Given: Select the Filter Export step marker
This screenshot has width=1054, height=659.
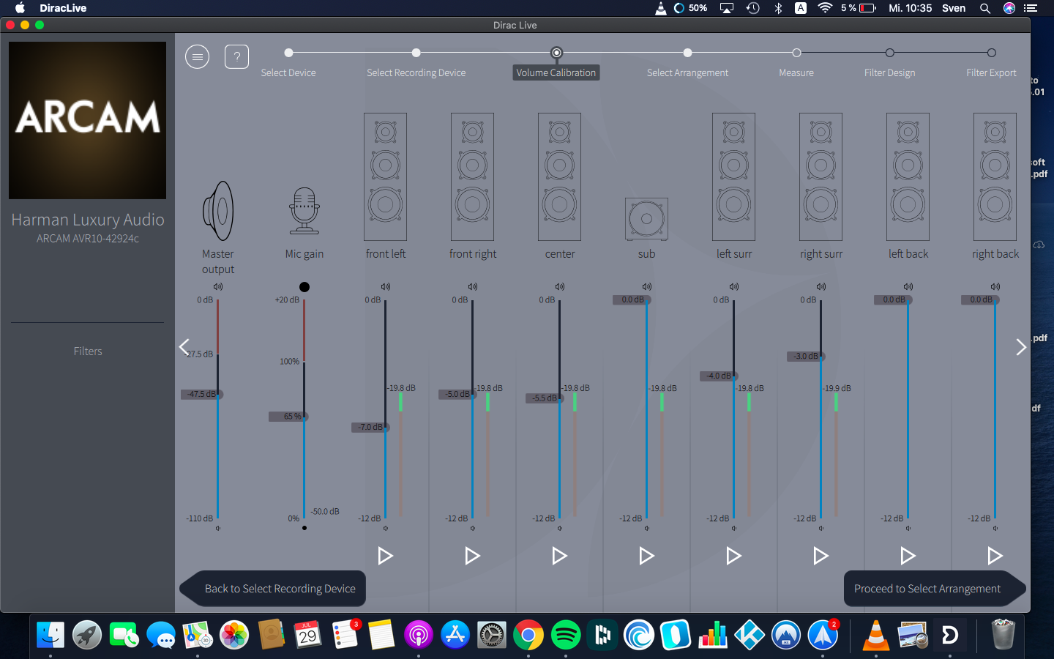Looking at the screenshot, I should click(991, 53).
